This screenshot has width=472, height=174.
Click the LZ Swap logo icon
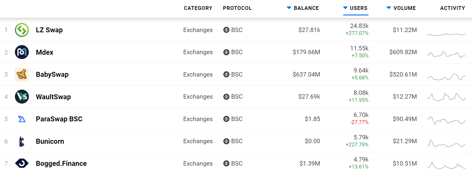pyautogui.click(x=22, y=30)
